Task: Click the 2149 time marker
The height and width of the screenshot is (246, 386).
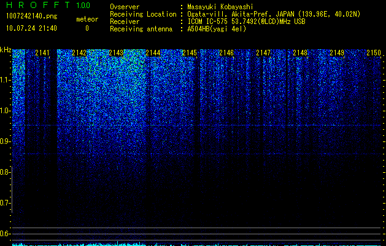Action: [337, 53]
